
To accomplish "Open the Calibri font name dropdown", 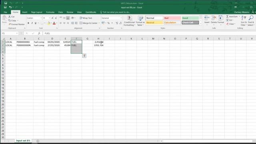I will [41, 18].
